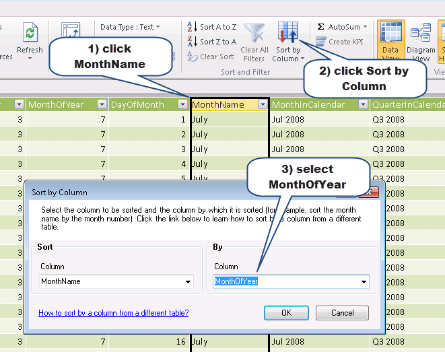Open the MonthOfYear column filter dropdown
This screenshot has width=445, height=352.
click(x=102, y=104)
